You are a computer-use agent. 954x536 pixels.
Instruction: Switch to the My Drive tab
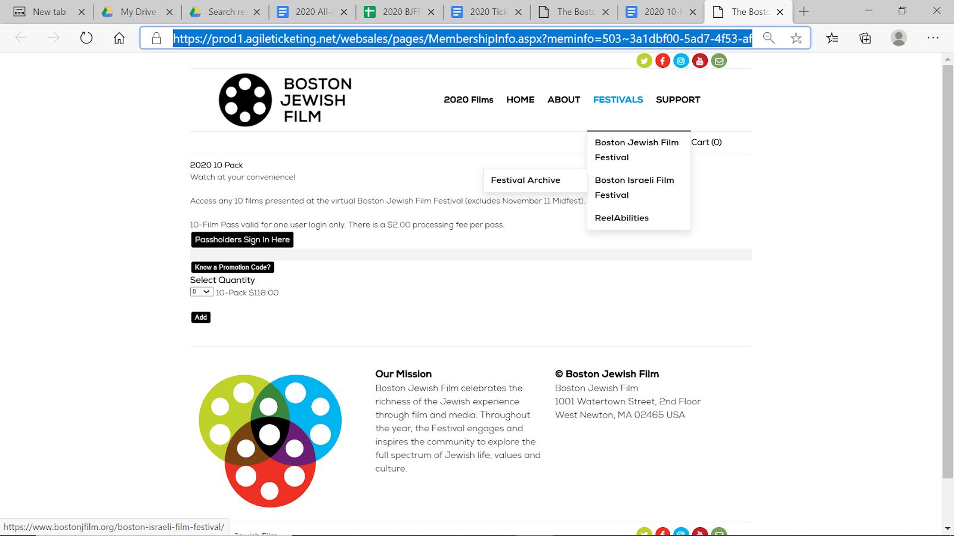[138, 12]
